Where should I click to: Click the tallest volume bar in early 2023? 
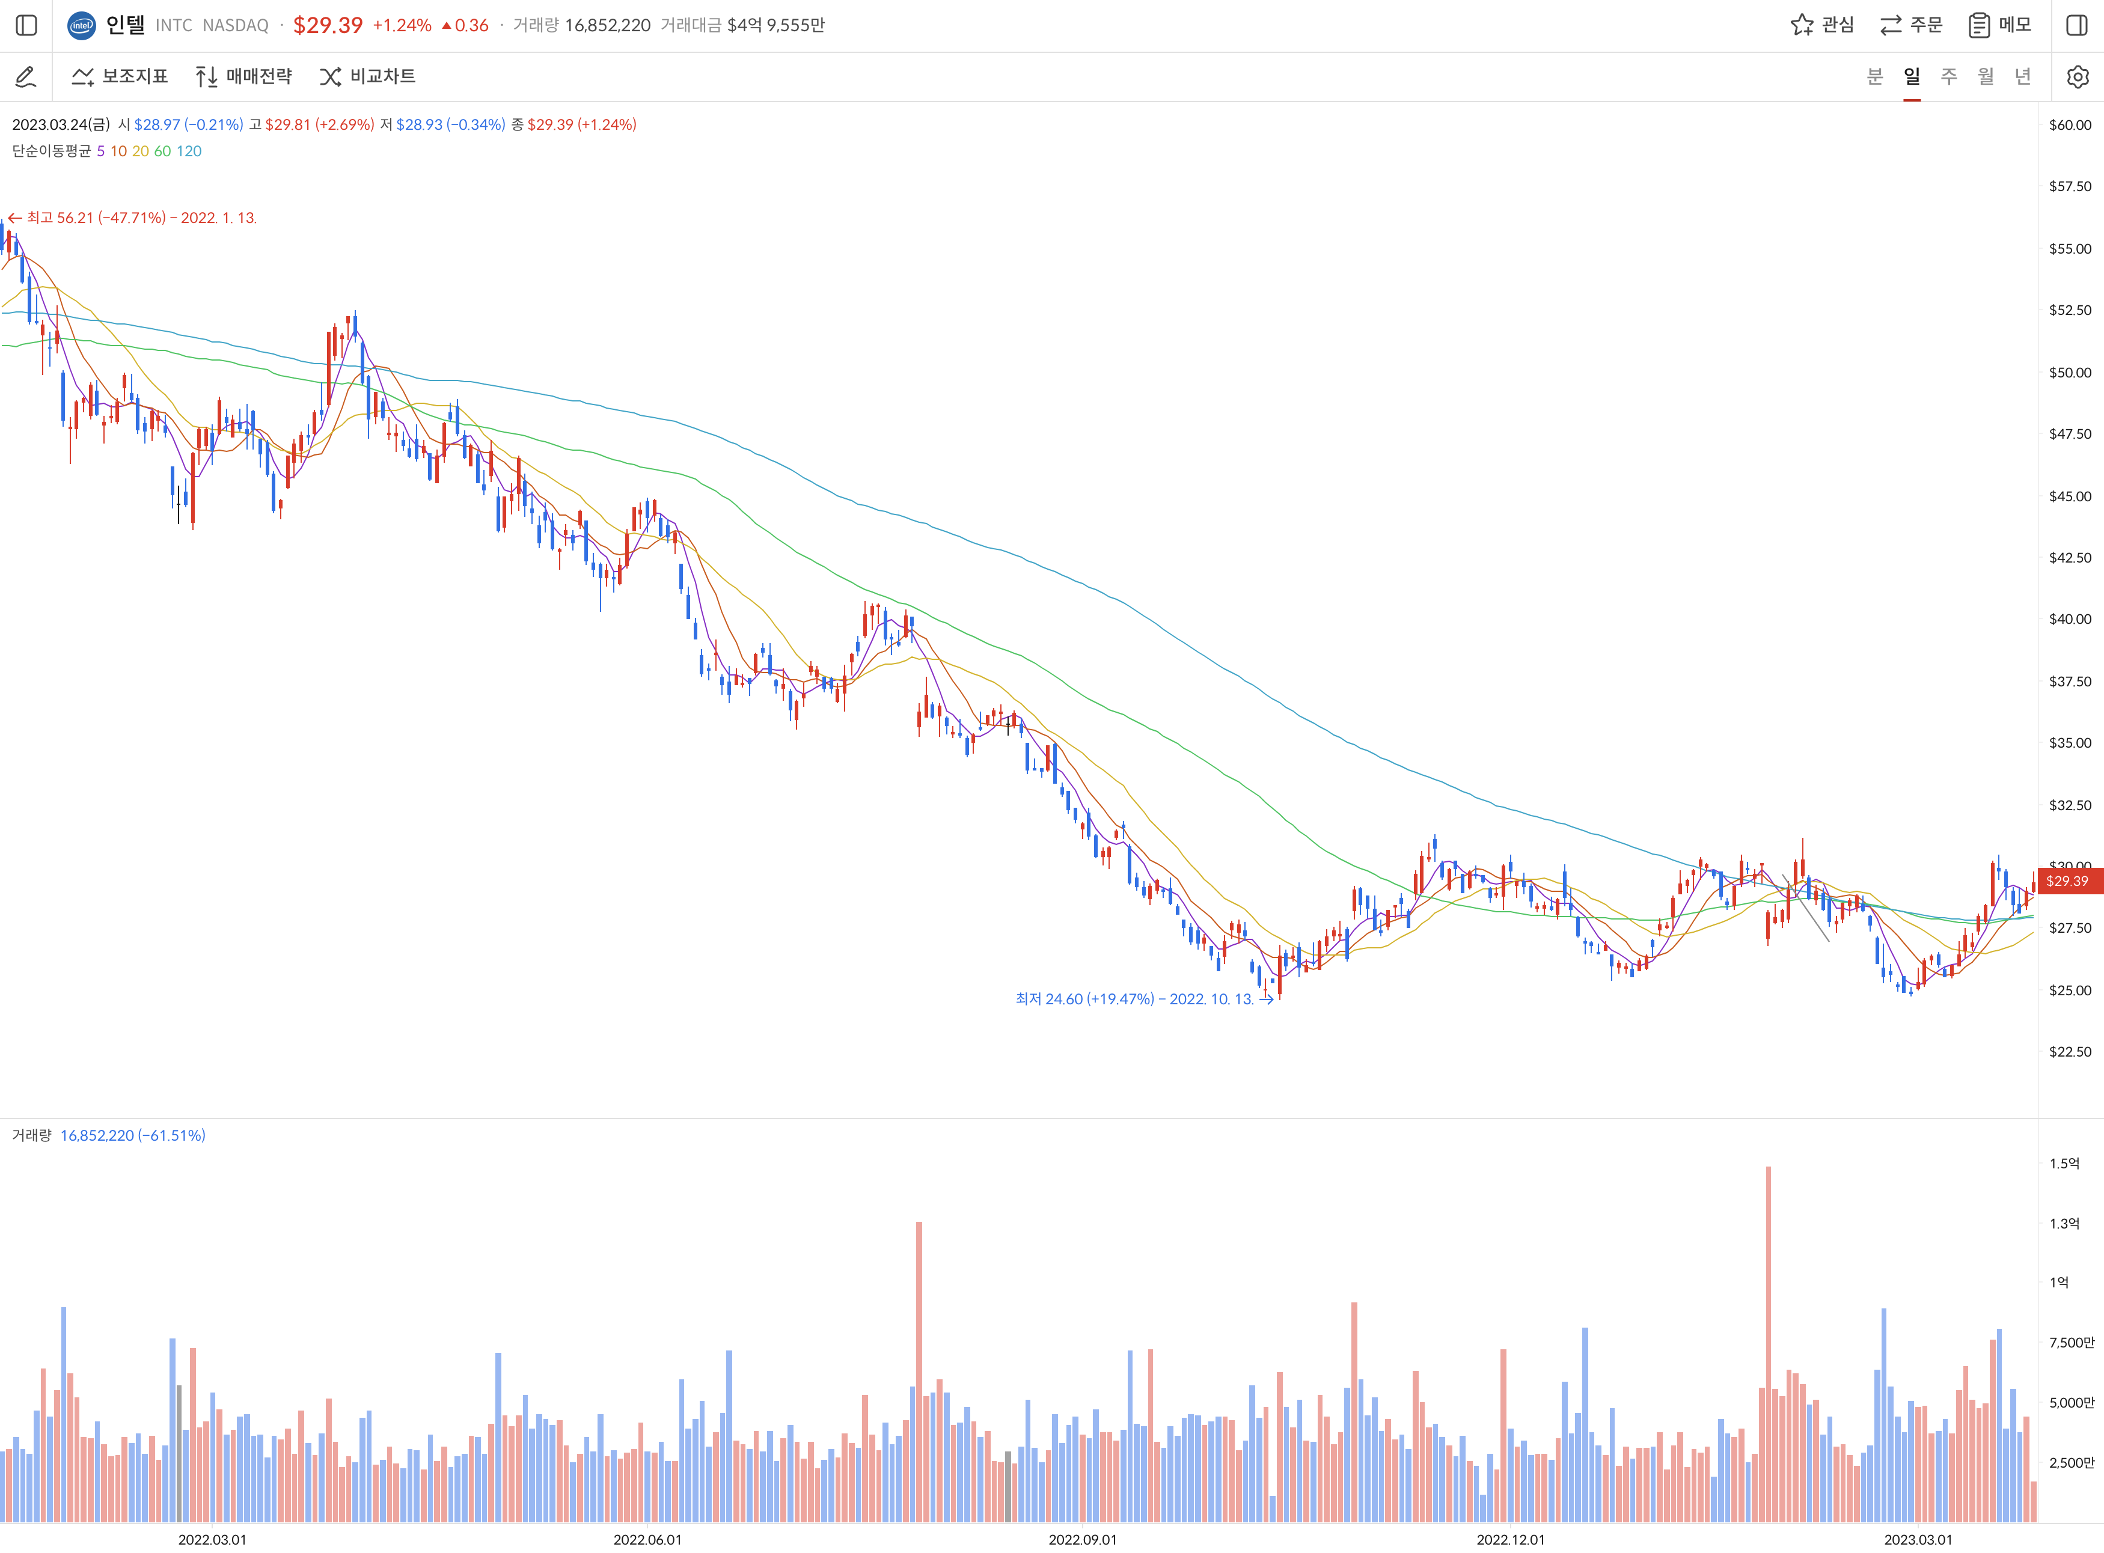click(1769, 1344)
